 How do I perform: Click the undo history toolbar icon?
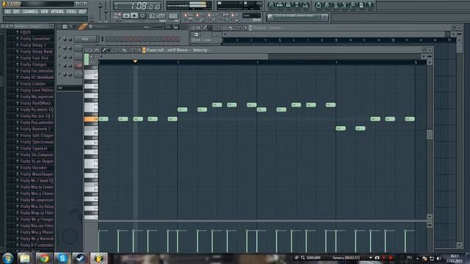coord(318,5)
